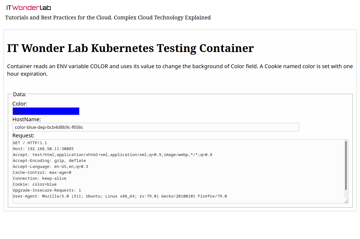Click the Cache-Control: max-age=0 line

click(x=42, y=172)
